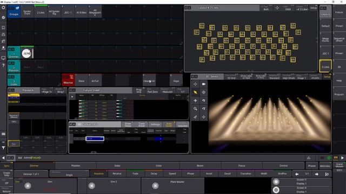Go to previous encoder page with left arrow
This screenshot has width=346, height=194.
point(297,174)
